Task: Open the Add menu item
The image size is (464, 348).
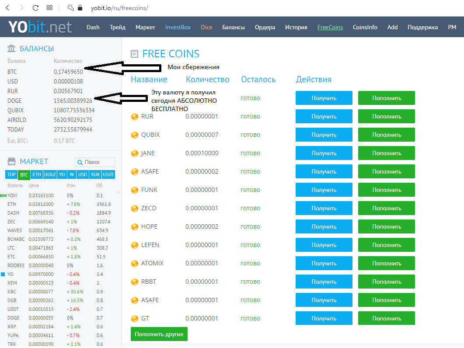Action: (392, 27)
